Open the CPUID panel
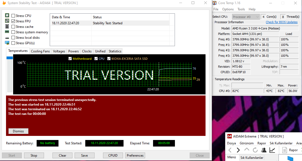 coord(113,156)
